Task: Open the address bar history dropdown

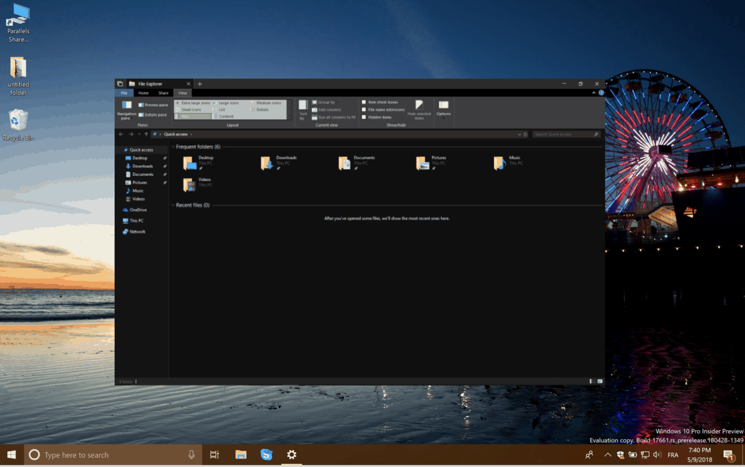Action: pos(519,134)
